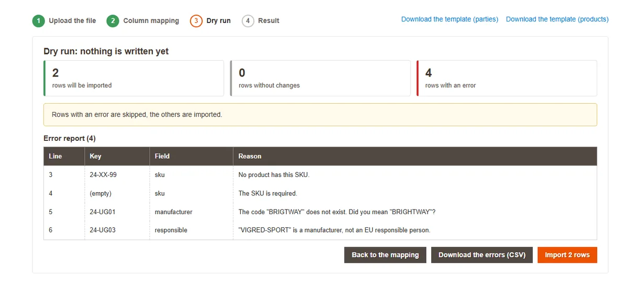
Task: Click Back to the mapping button
Action: [385, 255]
